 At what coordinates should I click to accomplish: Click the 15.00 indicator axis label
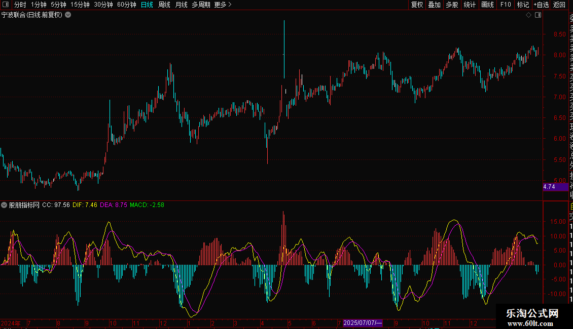[558, 221]
